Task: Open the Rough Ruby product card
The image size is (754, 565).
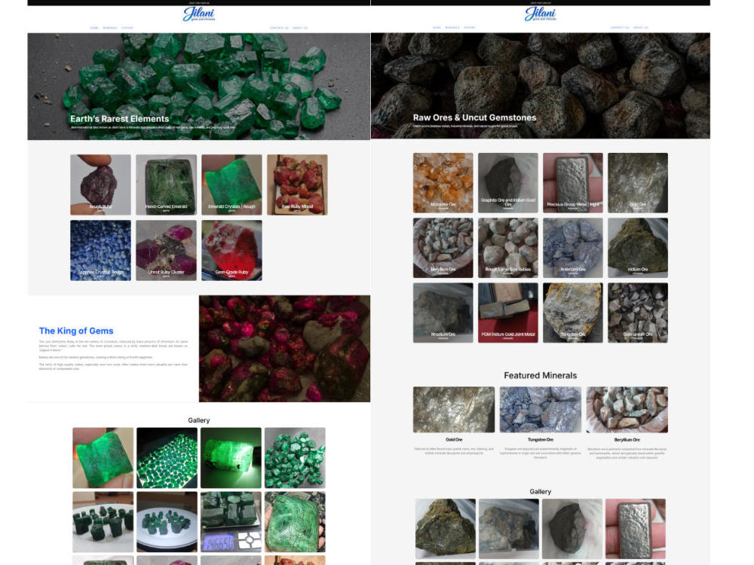Action: pyautogui.click(x=100, y=185)
